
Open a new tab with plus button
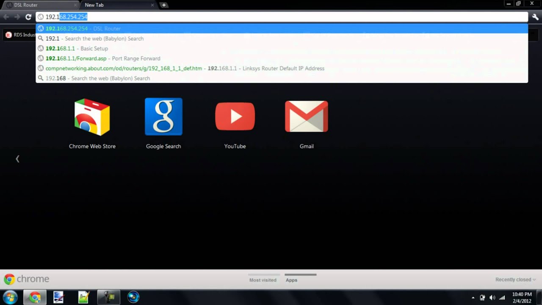(x=164, y=5)
